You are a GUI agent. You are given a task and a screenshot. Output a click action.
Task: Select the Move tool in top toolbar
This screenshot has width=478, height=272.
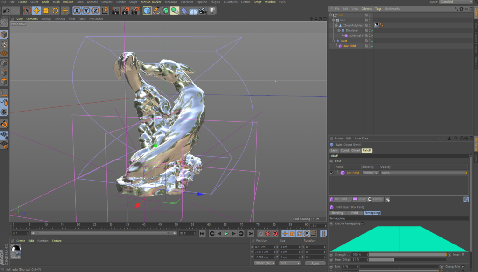tap(36, 10)
